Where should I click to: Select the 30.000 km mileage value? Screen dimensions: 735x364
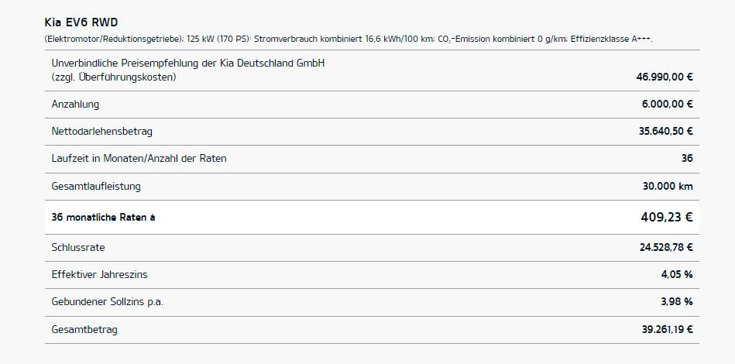point(668,187)
